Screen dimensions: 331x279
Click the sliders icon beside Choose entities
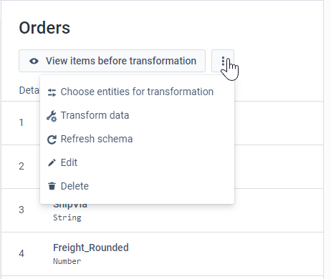point(52,92)
